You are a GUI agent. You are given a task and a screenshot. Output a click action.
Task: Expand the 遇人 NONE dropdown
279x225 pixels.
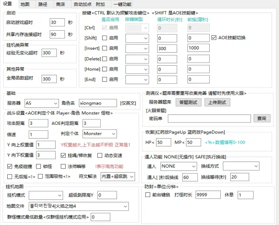[x=178, y=166]
